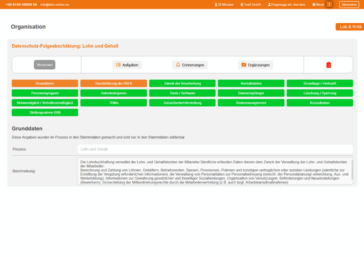Open Ergänzungen folder additions
364x257 pixels.
(x=255, y=65)
